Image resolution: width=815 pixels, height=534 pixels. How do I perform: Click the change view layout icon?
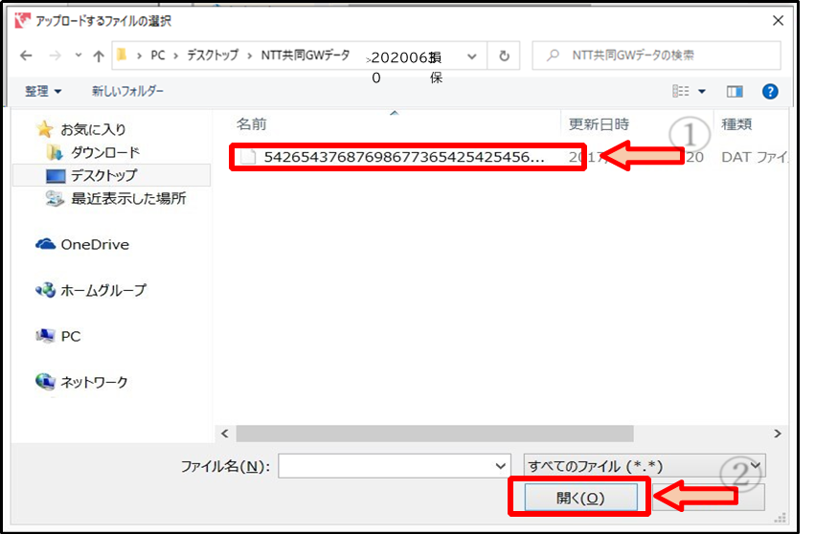click(682, 91)
